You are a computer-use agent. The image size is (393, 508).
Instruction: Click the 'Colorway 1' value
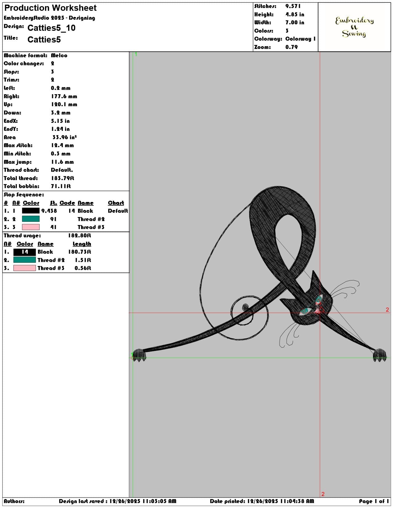pos(301,39)
